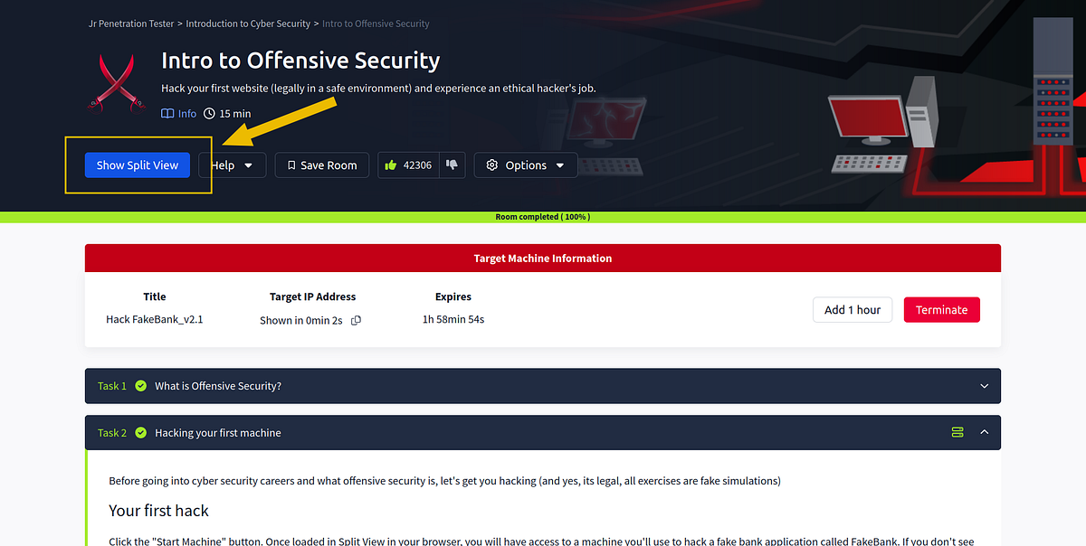Viewport: 1086px width, 546px height.
Task: Click the green answers icon on Task 2
Action: click(x=957, y=432)
